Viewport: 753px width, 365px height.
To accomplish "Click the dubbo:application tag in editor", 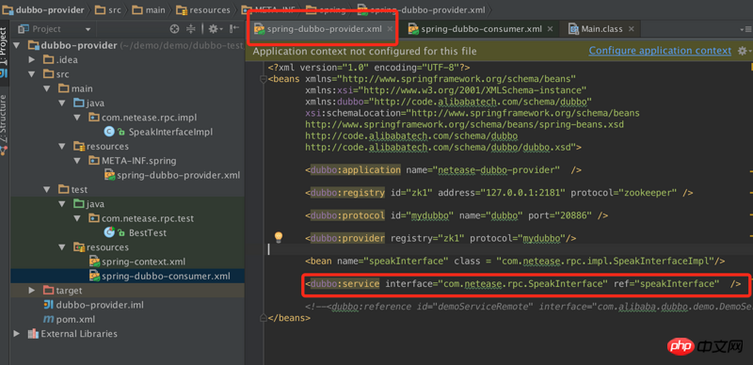I will tap(356, 170).
